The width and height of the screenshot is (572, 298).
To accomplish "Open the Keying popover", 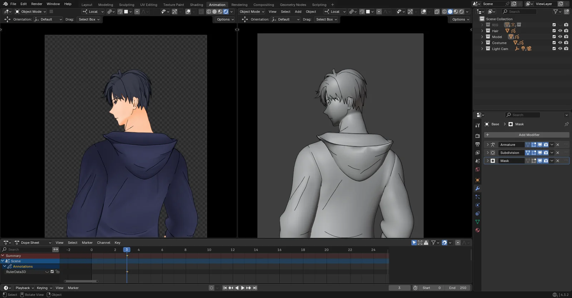I will 44,288.
